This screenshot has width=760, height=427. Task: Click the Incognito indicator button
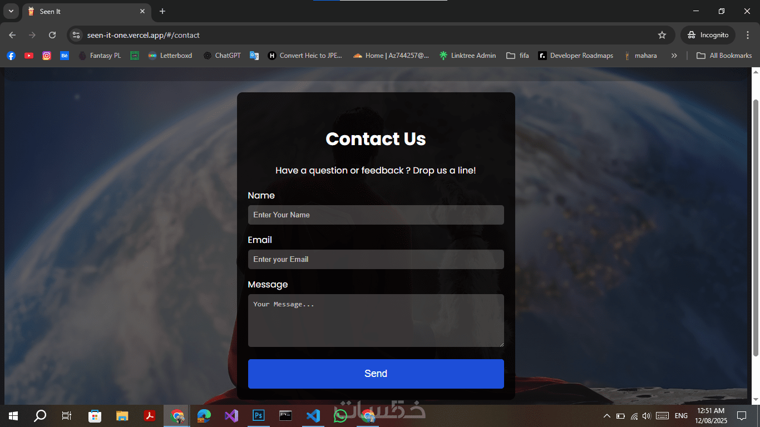708,35
